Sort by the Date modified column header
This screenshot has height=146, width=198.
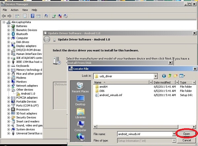(164, 83)
